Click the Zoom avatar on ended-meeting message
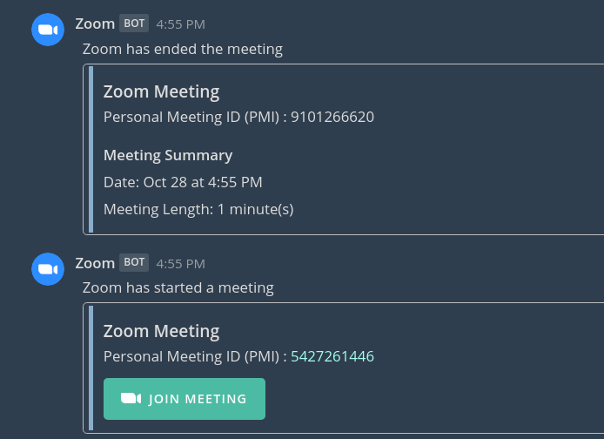604x439 pixels. point(48,30)
